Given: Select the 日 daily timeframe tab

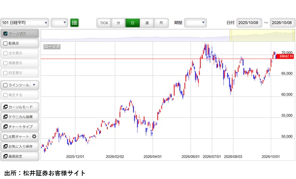Looking at the screenshot, I should point(133,23).
